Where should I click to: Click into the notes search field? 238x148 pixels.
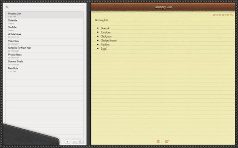[44, 7]
